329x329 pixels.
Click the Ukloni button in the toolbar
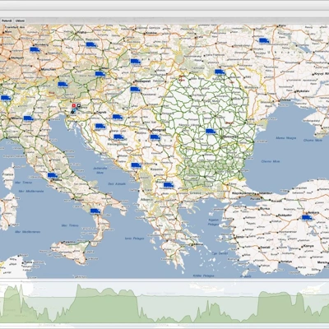click(20, 21)
